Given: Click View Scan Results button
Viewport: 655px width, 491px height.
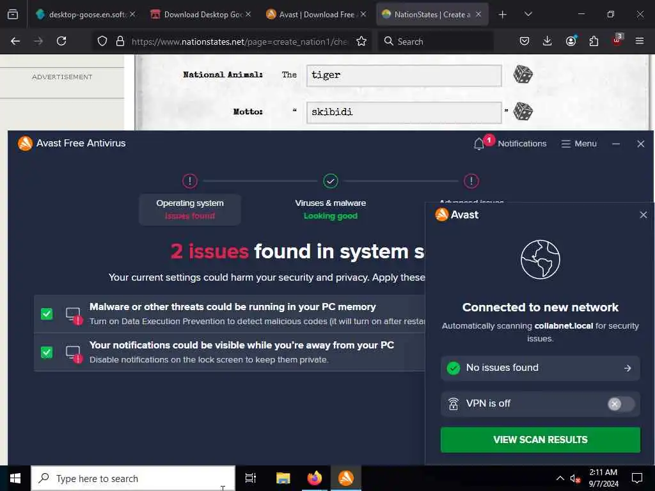Looking at the screenshot, I should tap(540, 440).
